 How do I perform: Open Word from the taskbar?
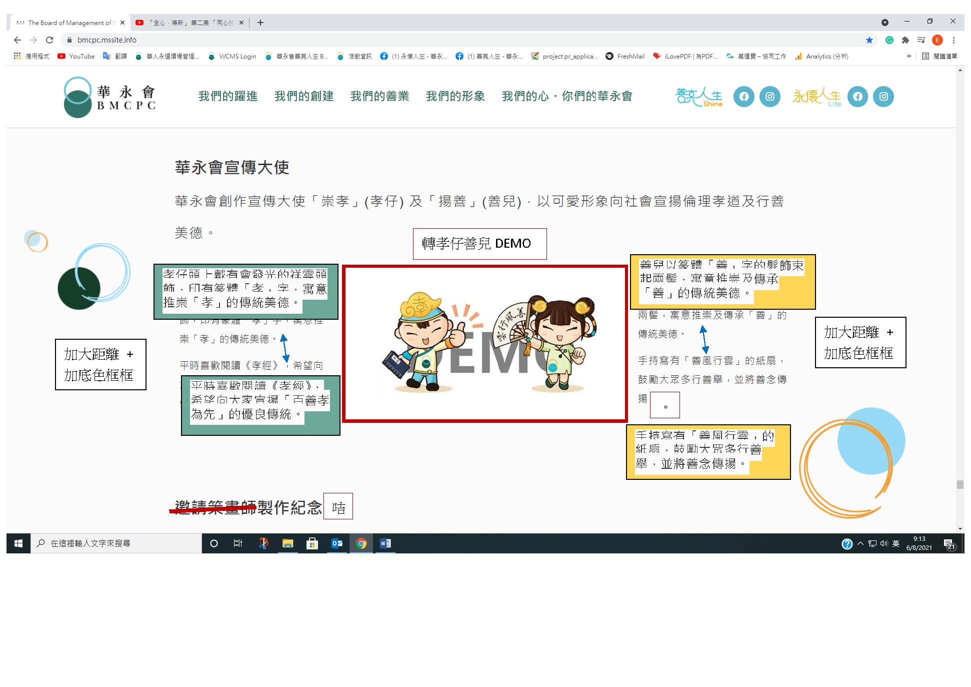coord(385,543)
